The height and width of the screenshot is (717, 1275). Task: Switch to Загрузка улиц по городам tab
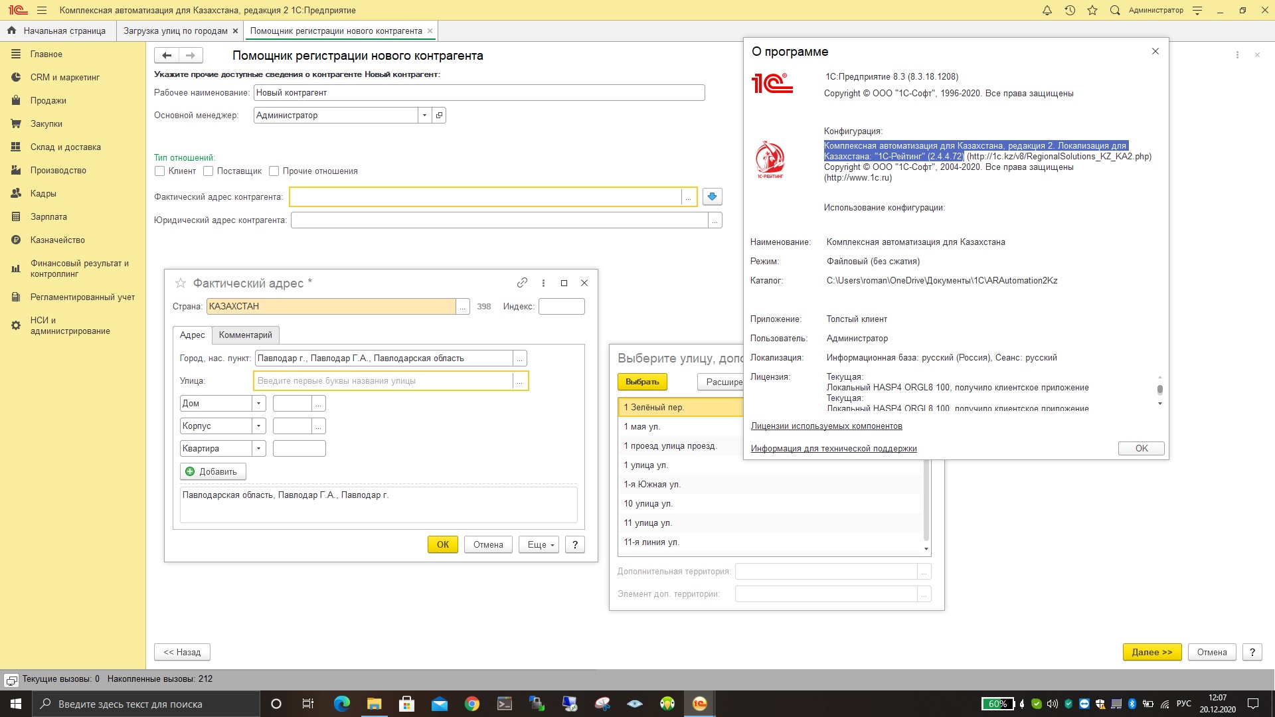[x=175, y=31]
